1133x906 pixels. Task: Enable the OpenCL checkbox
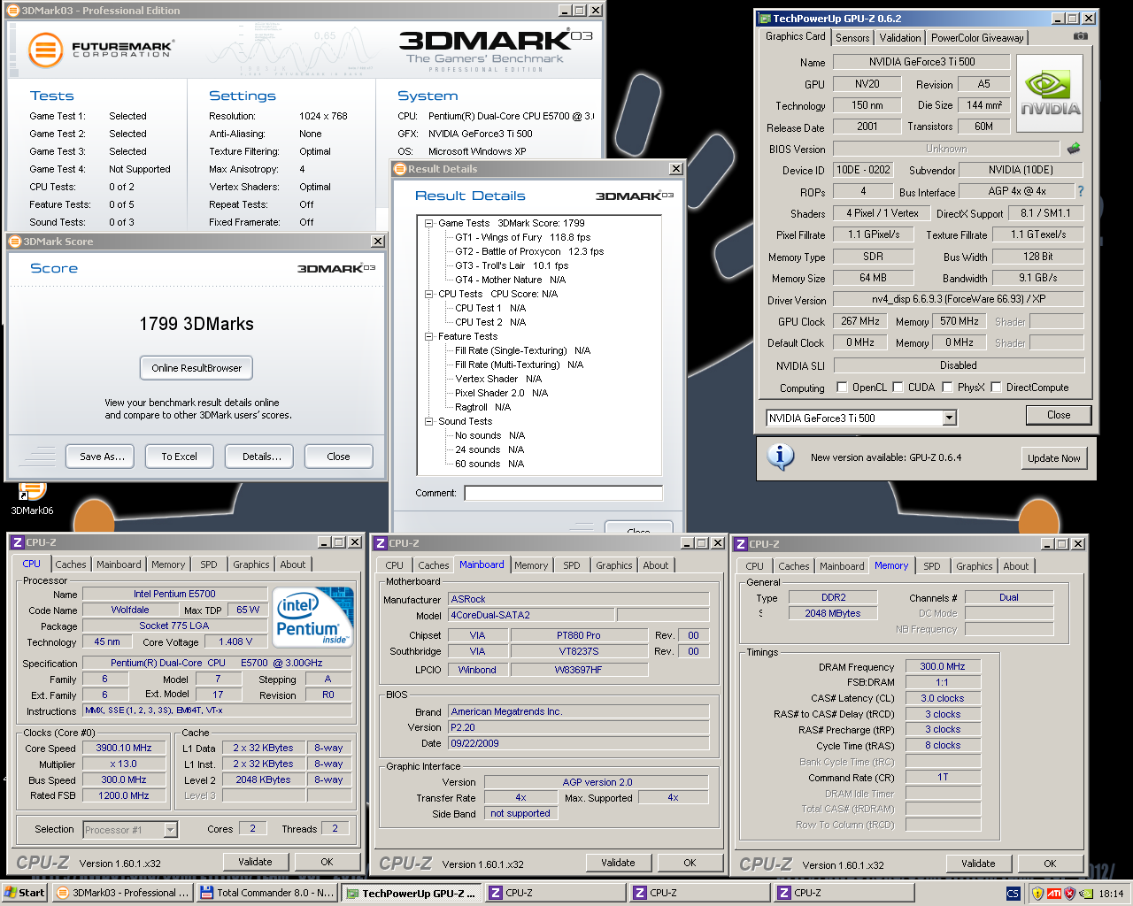coord(841,388)
